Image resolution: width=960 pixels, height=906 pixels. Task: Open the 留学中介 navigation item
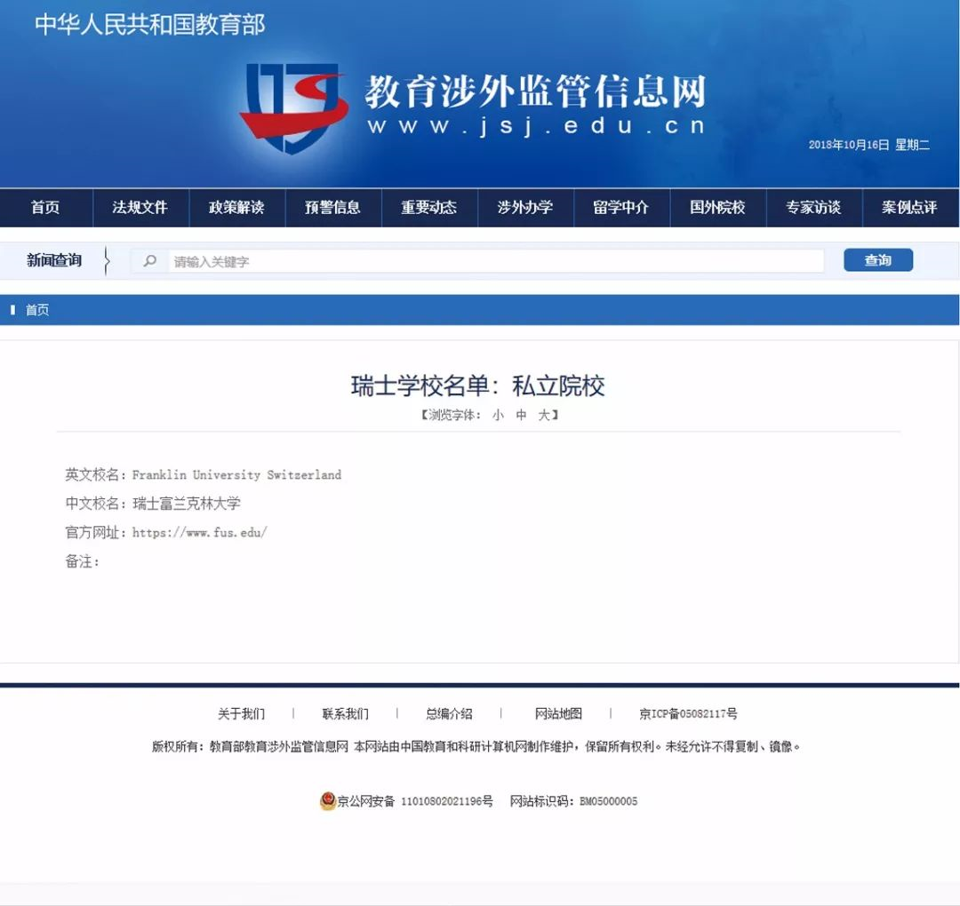(620, 207)
